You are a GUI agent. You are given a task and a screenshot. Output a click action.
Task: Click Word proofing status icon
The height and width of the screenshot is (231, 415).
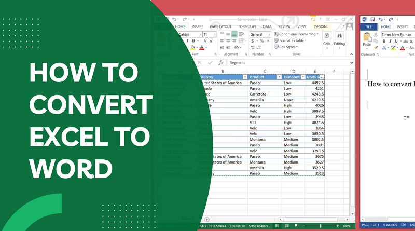pos(404,225)
